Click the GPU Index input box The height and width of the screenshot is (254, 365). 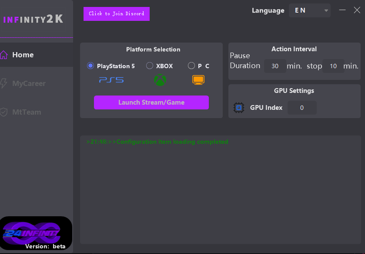302,108
